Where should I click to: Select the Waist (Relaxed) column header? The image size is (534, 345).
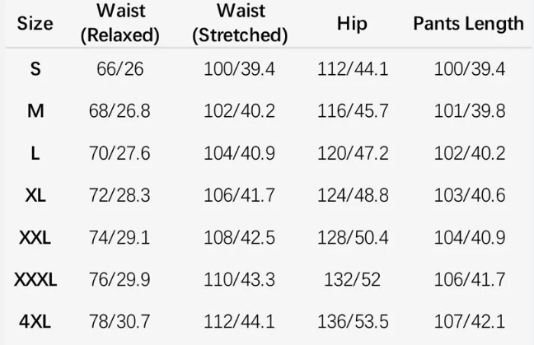tap(120, 23)
